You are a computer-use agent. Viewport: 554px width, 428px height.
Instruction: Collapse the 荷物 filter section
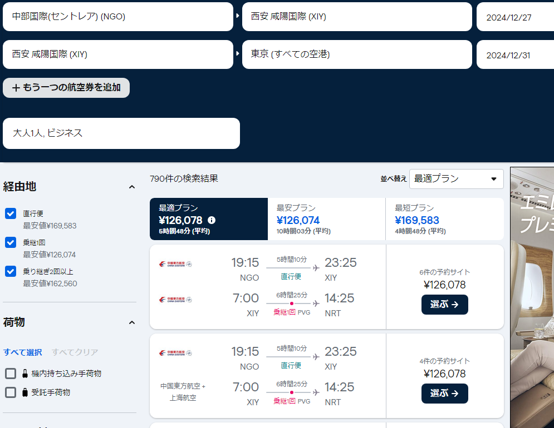[x=132, y=322]
